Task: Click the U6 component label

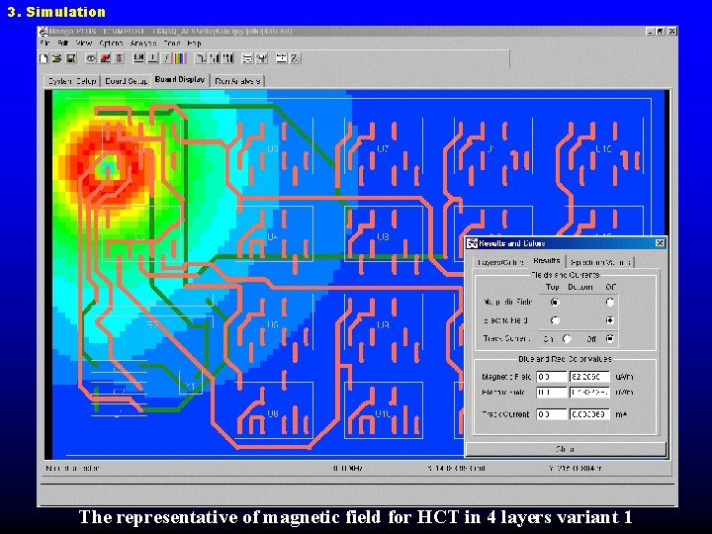Action: click(x=273, y=413)
